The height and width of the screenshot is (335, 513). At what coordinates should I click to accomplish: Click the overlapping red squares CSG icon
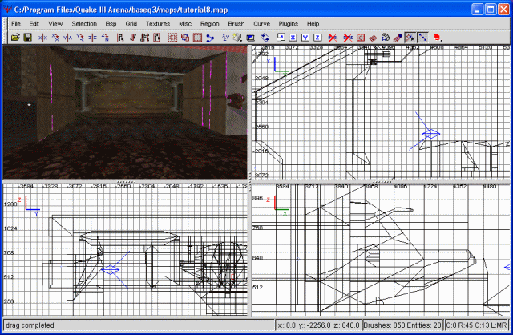[185, 38]
